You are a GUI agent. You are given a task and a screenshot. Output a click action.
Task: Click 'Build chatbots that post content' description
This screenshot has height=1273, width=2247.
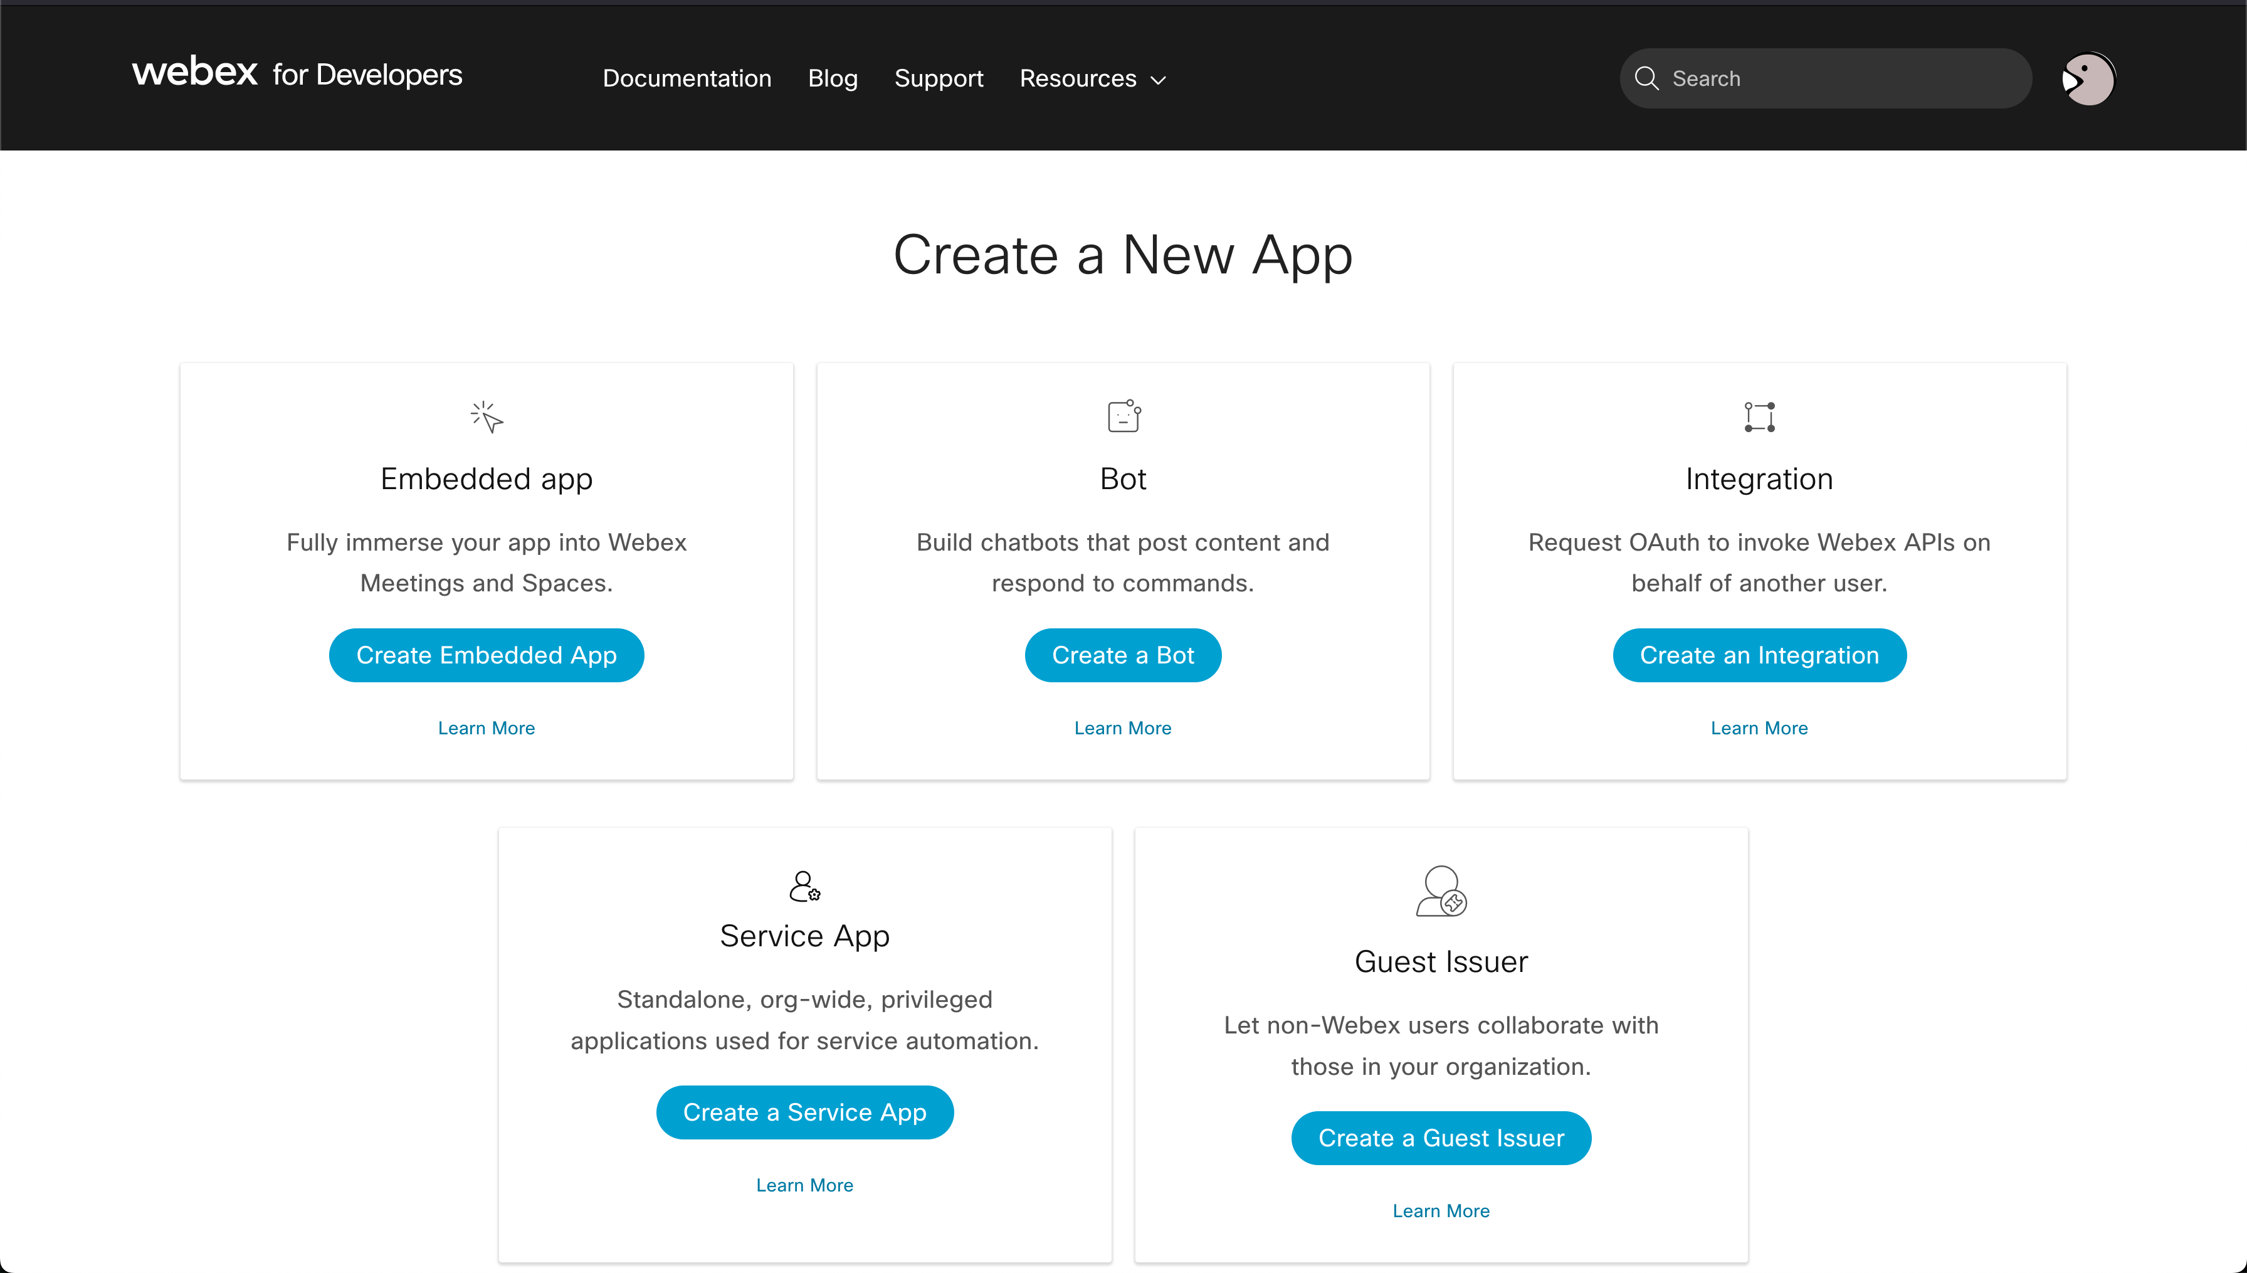[1123, 562]
